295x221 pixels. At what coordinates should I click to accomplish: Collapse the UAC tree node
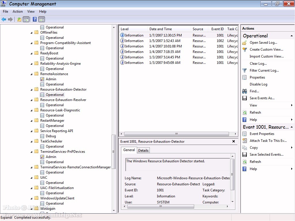click(31, 178)
